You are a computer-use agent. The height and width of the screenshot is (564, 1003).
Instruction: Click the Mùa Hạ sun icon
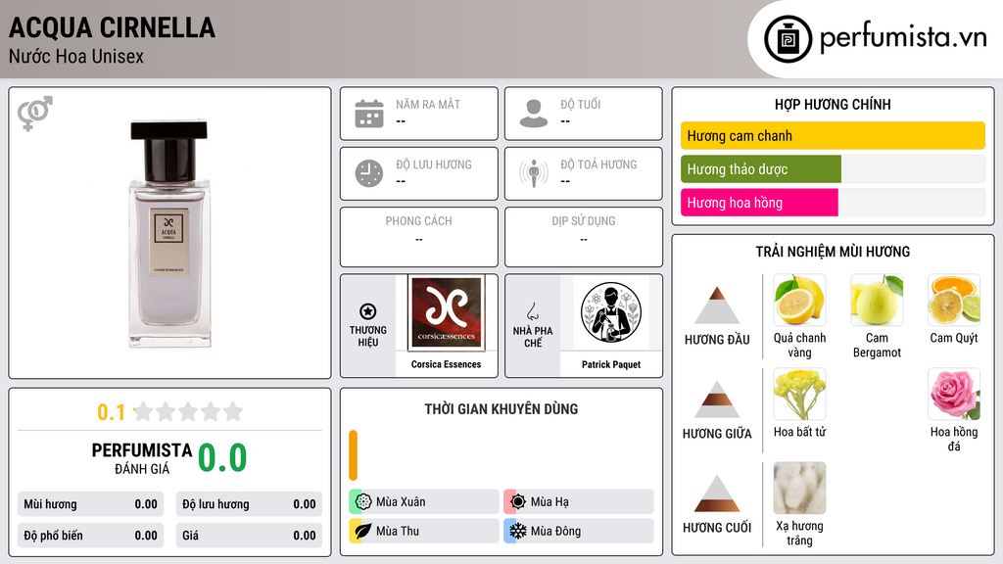[518, 502]
